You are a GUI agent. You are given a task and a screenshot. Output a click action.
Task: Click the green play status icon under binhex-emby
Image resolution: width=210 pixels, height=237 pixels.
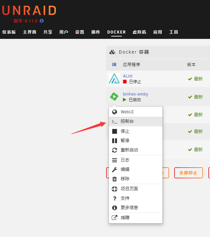[x=125, y=100]
